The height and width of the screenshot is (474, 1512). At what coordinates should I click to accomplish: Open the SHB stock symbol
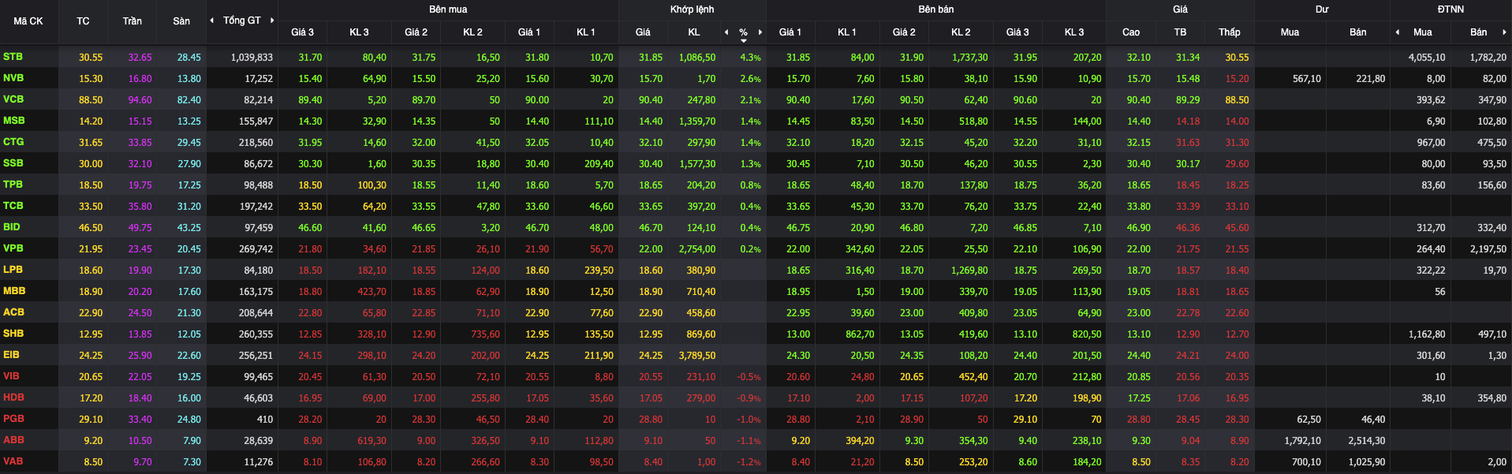pyautogui.click(x=13, y=334)
